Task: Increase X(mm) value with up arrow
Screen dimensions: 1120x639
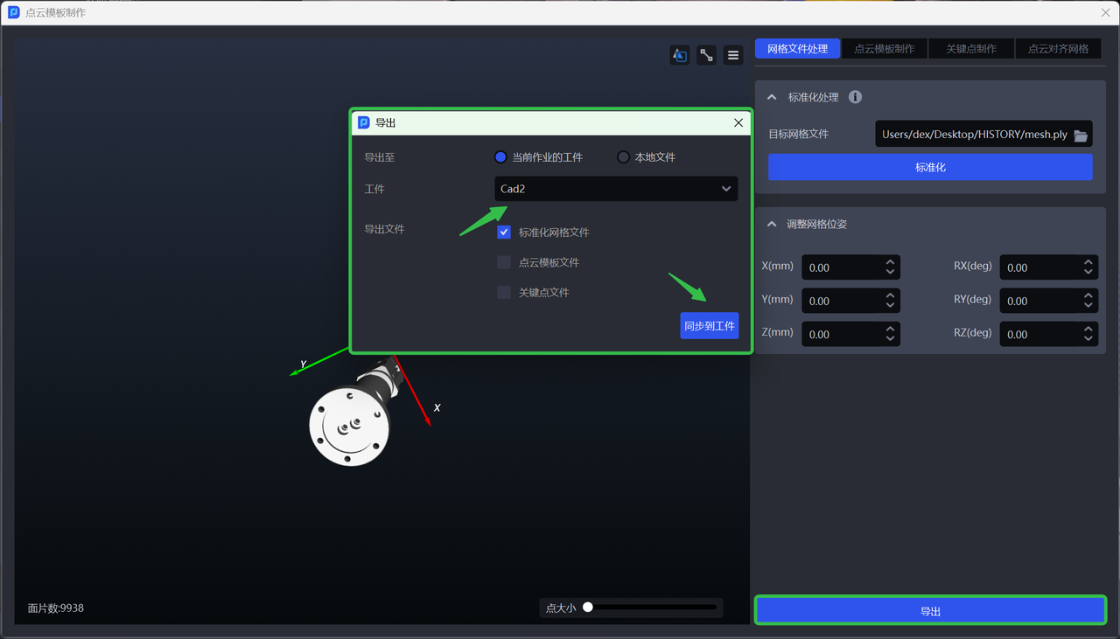Action: (890, 262)
